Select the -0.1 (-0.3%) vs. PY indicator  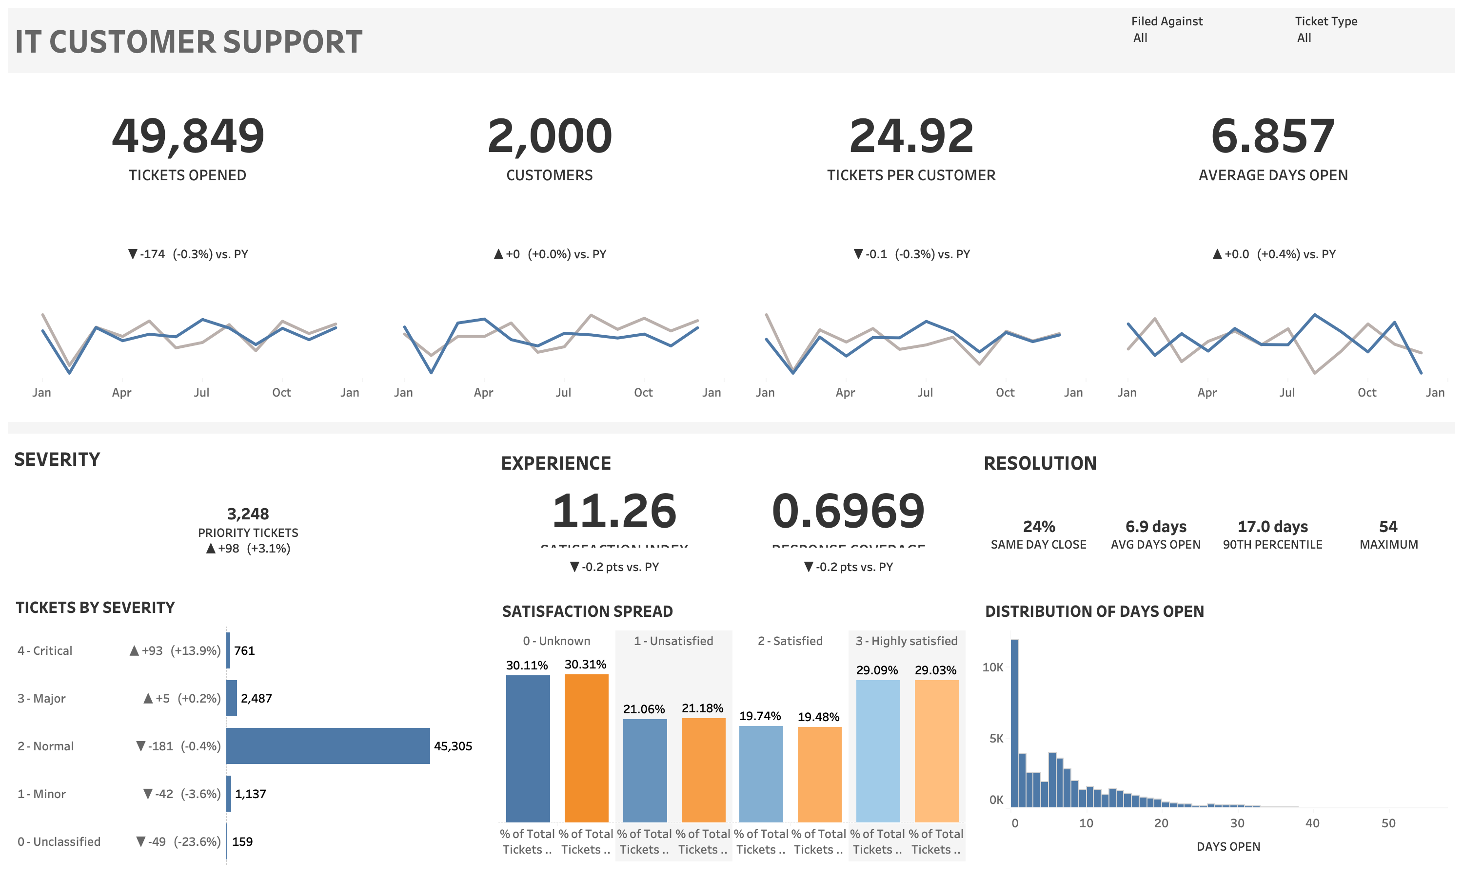pos(912,254)
